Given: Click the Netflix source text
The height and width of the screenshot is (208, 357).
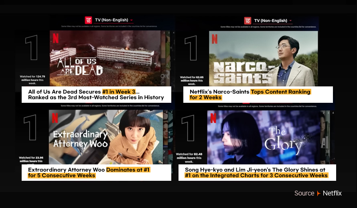Looking at the screenshot, I should 332,193.
